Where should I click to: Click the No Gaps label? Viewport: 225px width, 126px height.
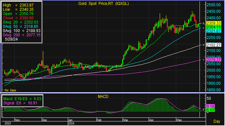[x=10, y=90]
